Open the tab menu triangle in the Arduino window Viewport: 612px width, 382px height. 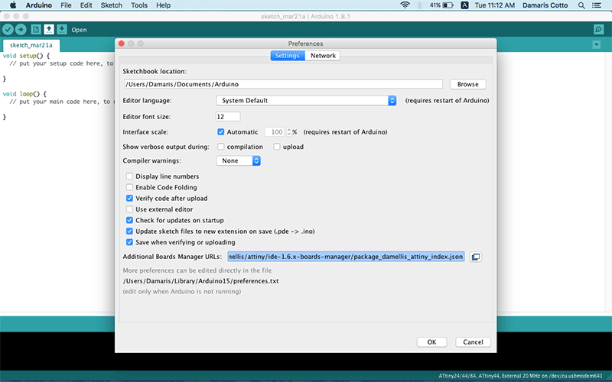click(x=597, y=45)
